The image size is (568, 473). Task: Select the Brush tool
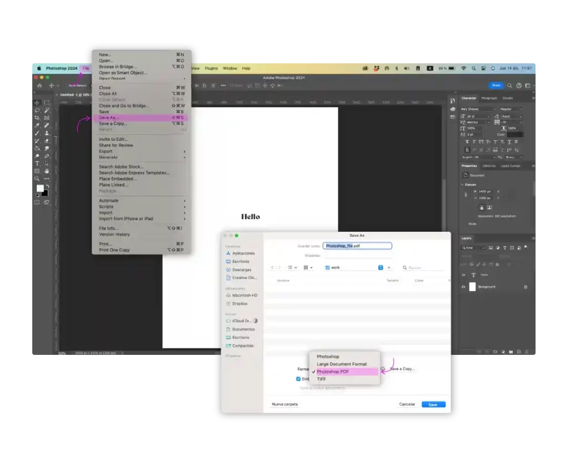[x=37, y=133]
